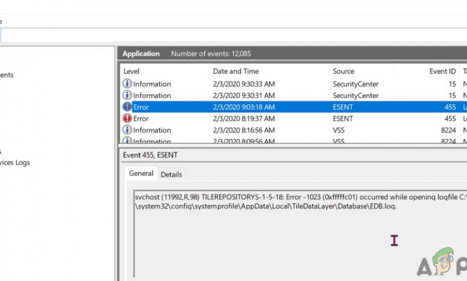Sort events by the Level column header
Screen dimensions: 467x281
pos(132,72)
